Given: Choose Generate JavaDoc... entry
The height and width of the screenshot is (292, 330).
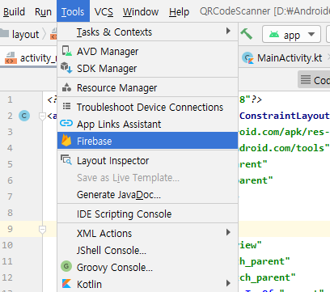Looking at the screenshot, I should [147, 194].
